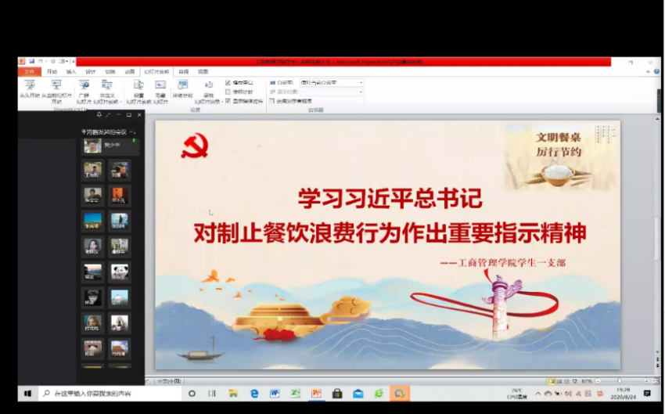Open the 文件 File tab
This screenshot has height=414, width=665.
click(30, 71)
